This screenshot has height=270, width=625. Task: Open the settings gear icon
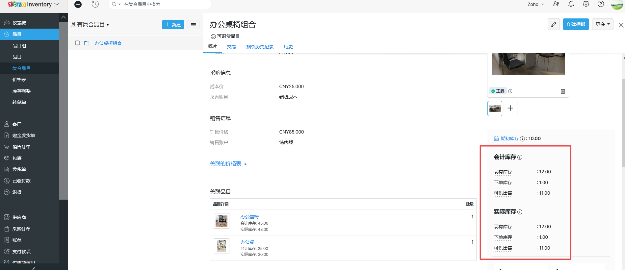coord(586,4)
